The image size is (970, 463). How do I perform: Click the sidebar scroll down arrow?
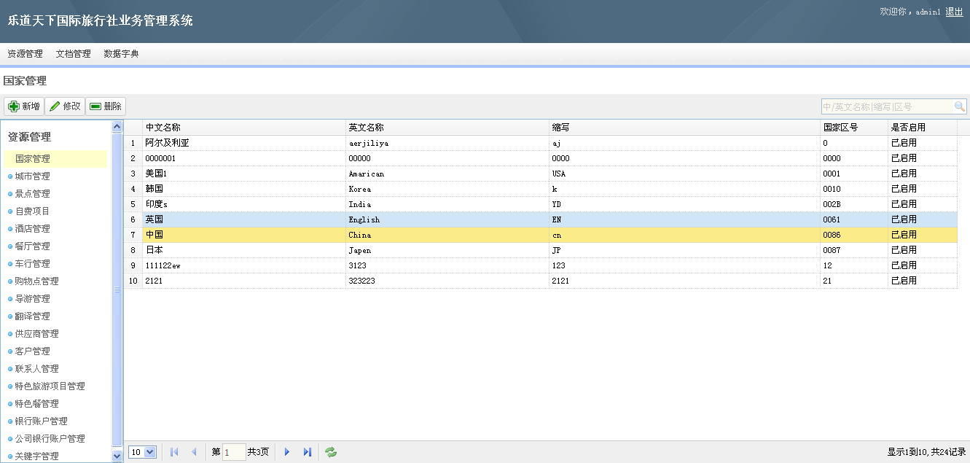(117, 456)
